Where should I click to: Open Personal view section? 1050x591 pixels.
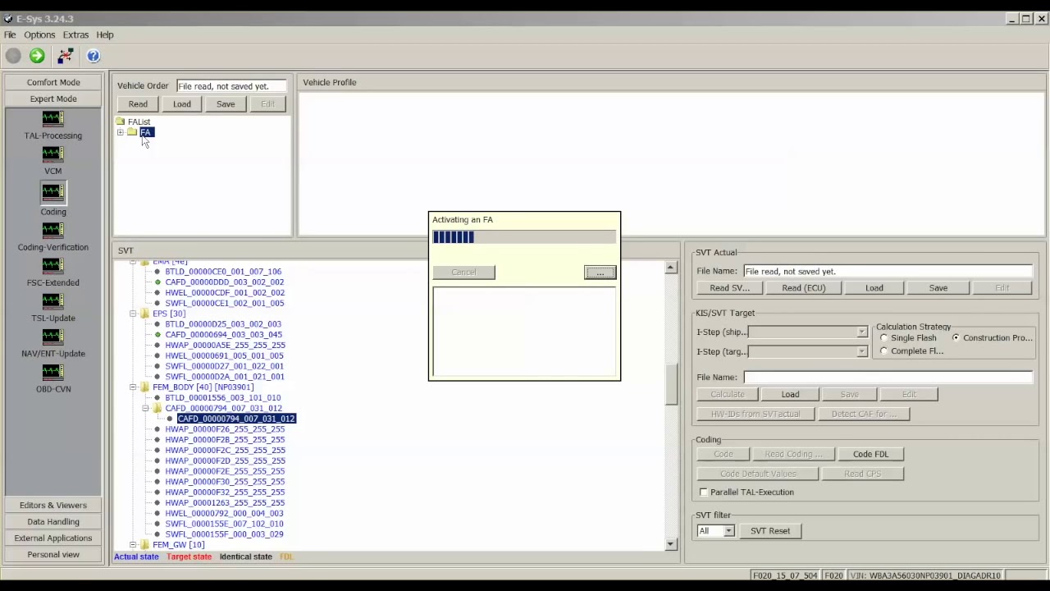tap(53, 554)
